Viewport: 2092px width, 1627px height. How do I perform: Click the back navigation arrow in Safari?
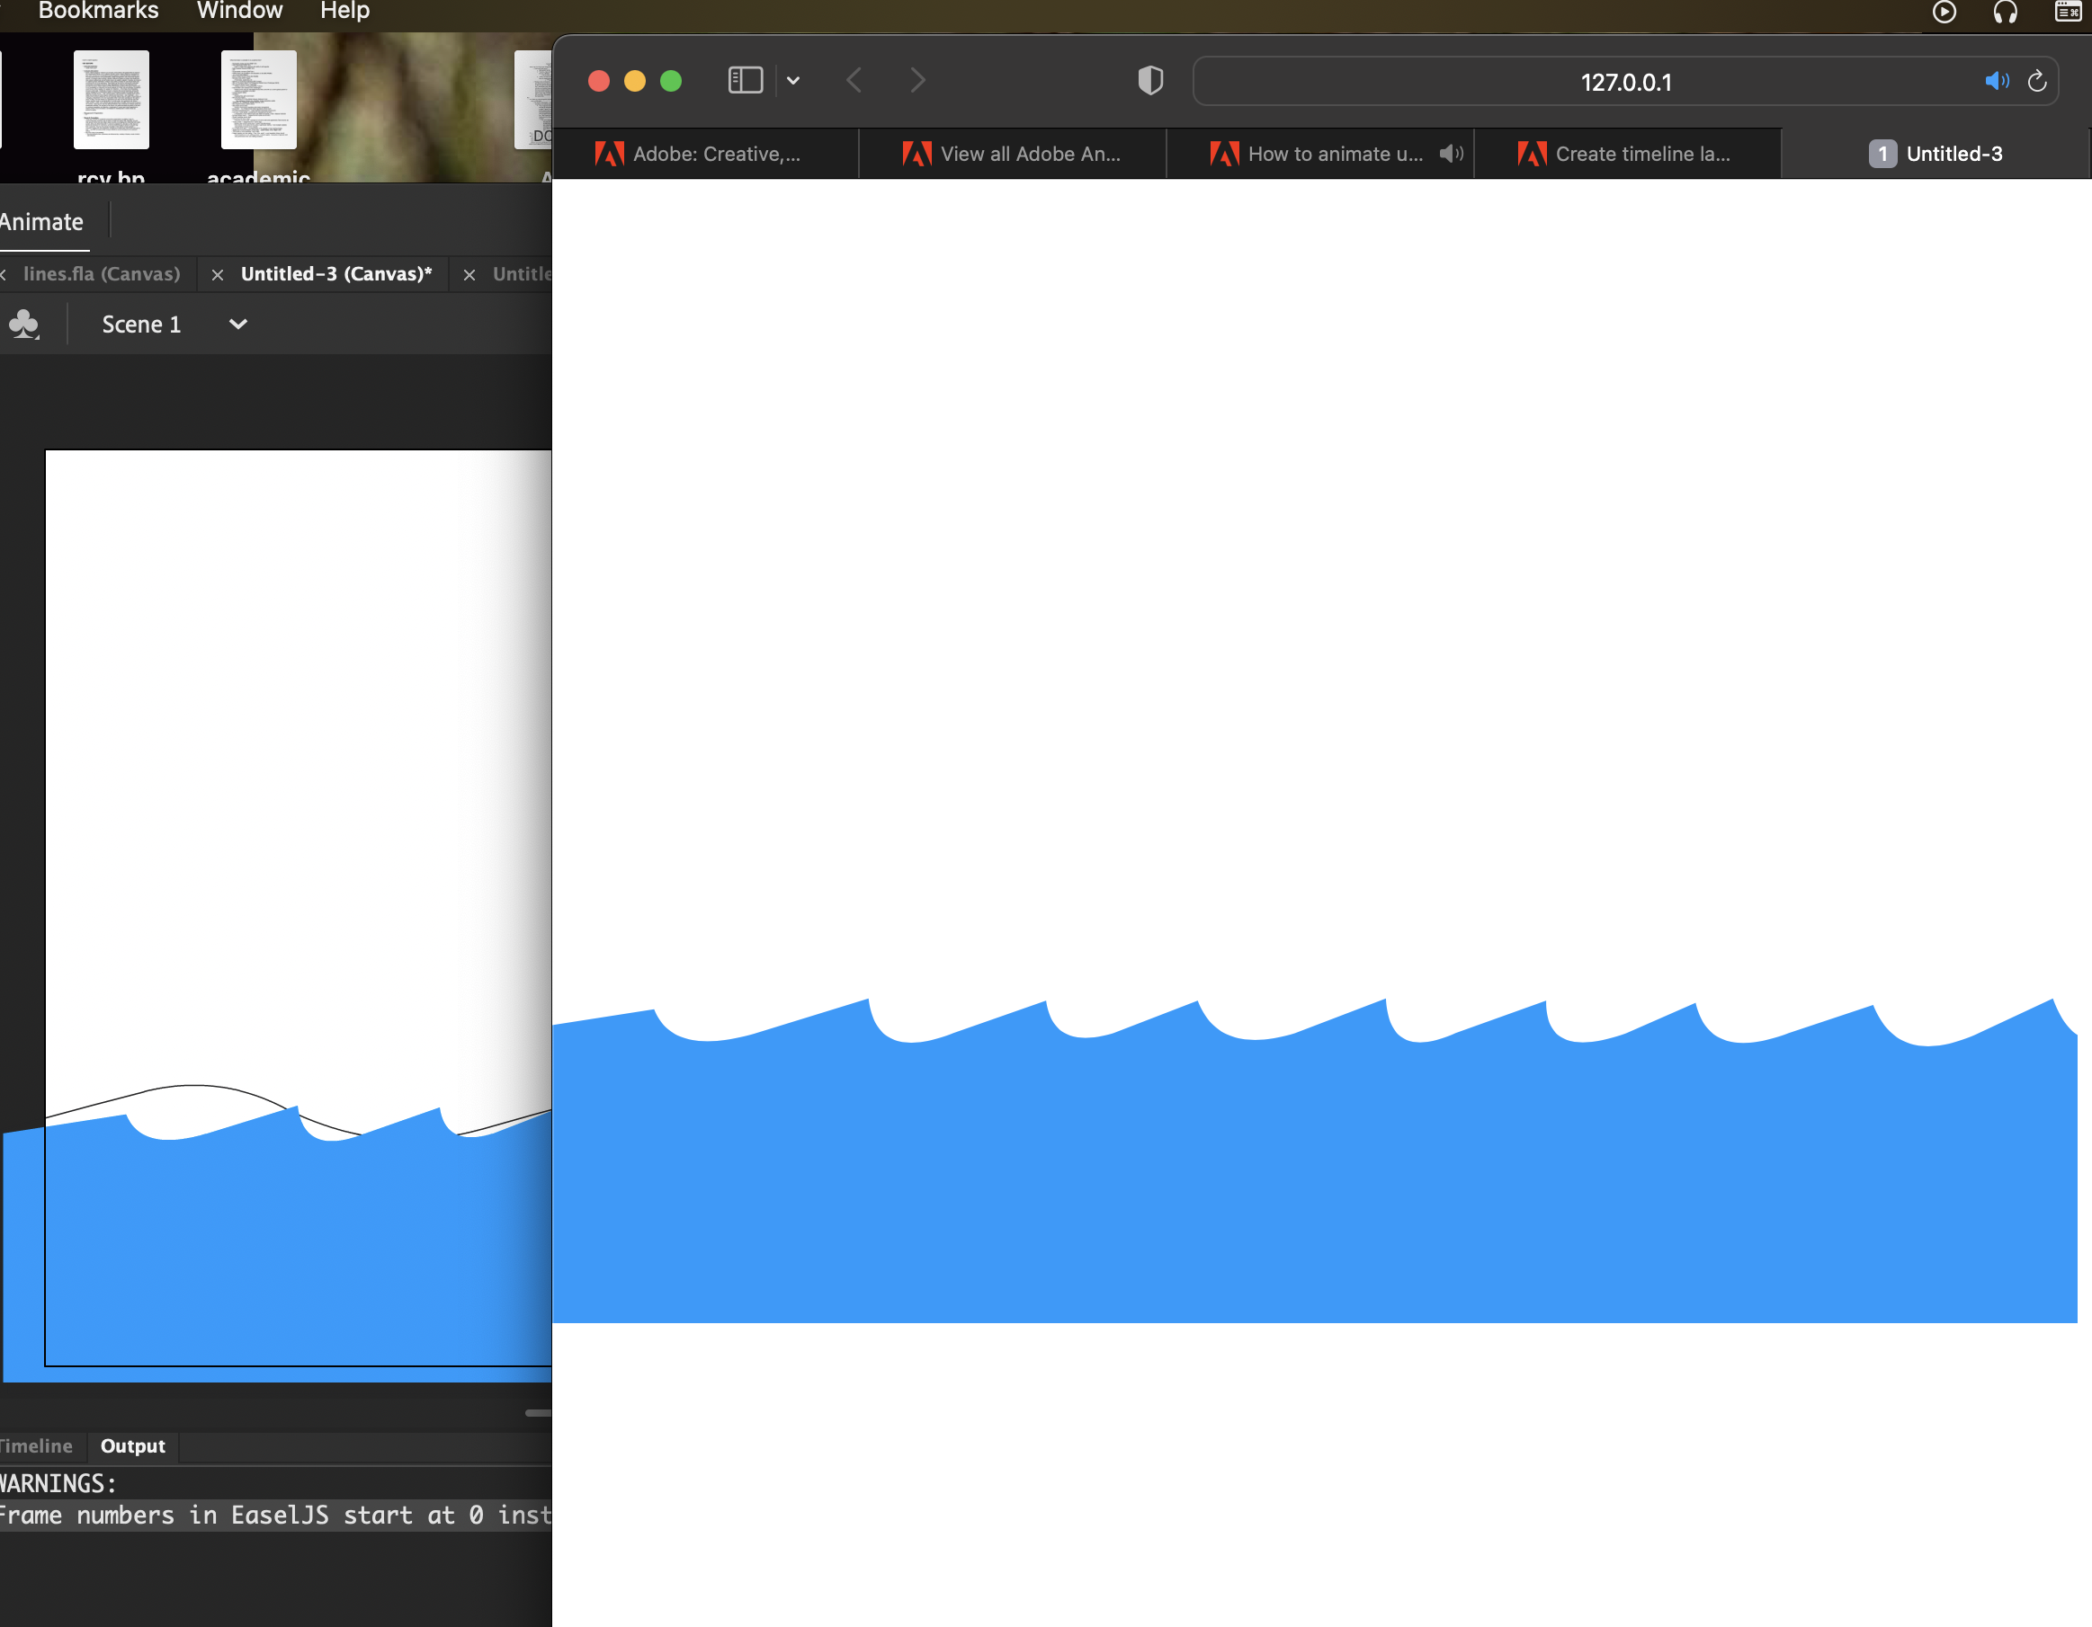pyautogui.click(x=854, y=80)
